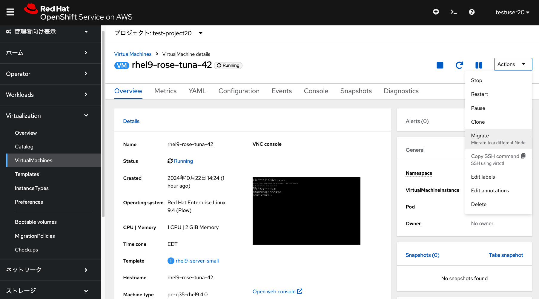Image resolution: width=539 pixels, height=299 pixels.
Task: Choose Migrate to a different Node
Action: (x=498, y=139)
